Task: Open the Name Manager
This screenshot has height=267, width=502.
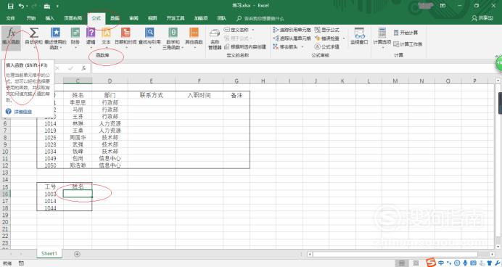Action: [215, 38]
